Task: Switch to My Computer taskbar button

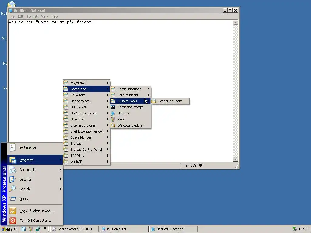Action: 124,229
